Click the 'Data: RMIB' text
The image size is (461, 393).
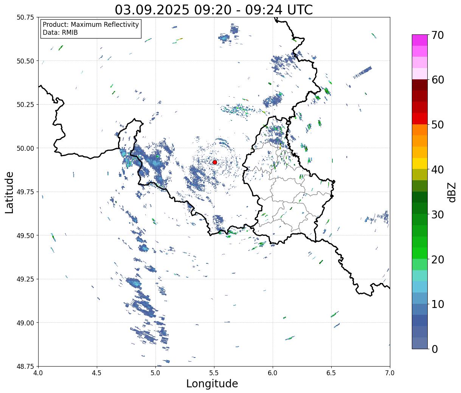60,32
